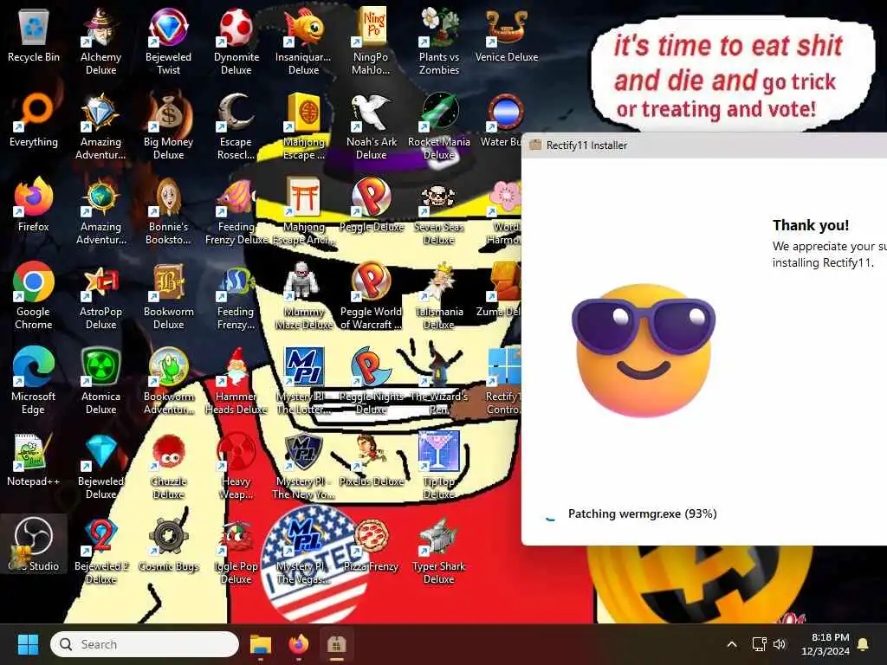The width and height of the screenshot is (887, 665).
Task: Open Bejeweled Twist game shortcut
Action: click(169, 42)
